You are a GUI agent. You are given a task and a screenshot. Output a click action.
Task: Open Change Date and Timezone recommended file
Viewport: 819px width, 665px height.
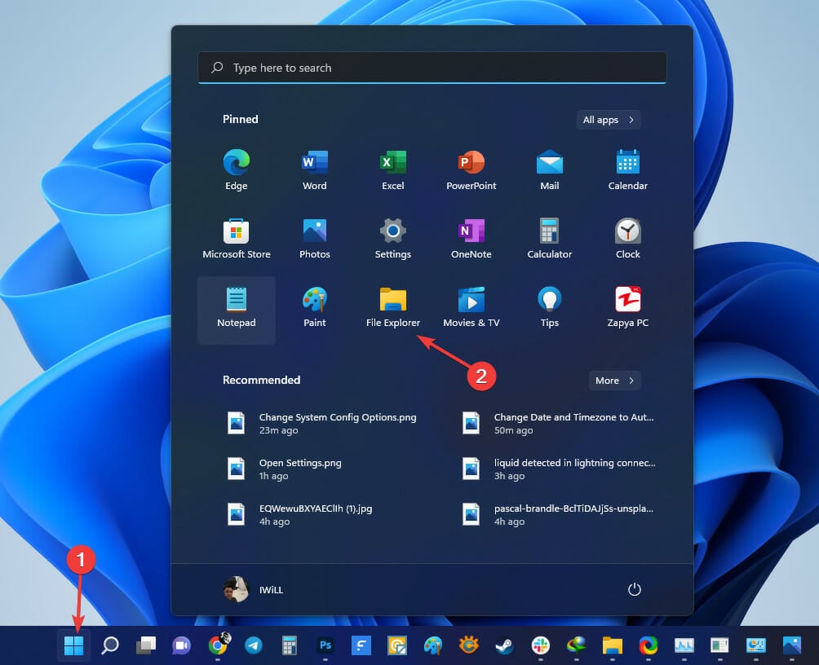coord(558,423)
